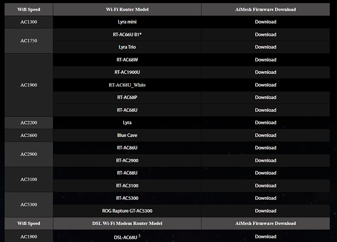Download RT-AC3100 AiMesh firmware

(x=265, y=185)
